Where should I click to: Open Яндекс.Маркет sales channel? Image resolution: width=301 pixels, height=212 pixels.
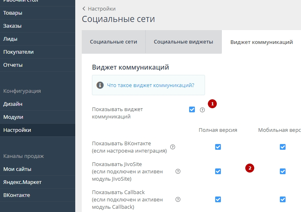pyautogui.click(x=22, y=182)
